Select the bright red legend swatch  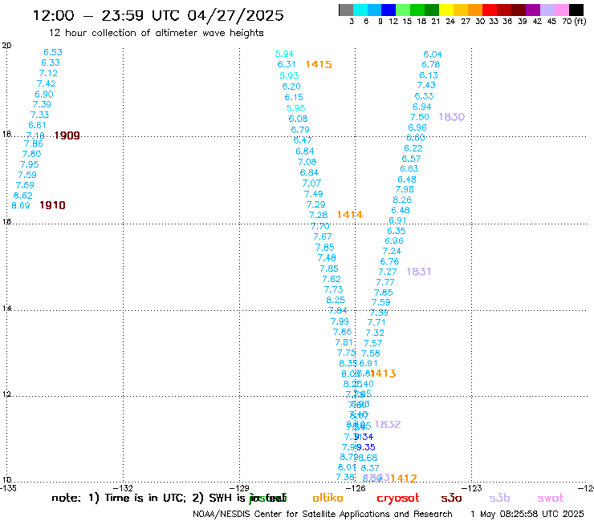pyautogui.click(x=490, y=10)
